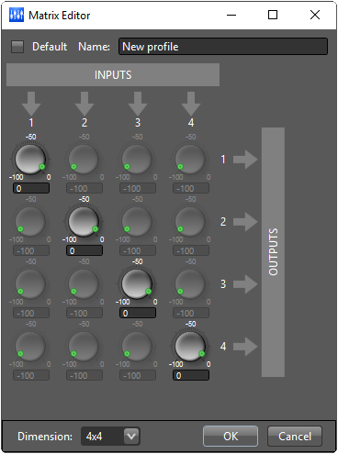Click value field of input 4 output 1
Screen dimensions: 338x454
[x=191, y=188]
